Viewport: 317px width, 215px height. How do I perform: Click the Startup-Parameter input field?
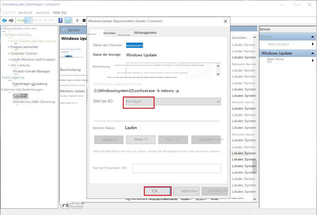point(176,168)
